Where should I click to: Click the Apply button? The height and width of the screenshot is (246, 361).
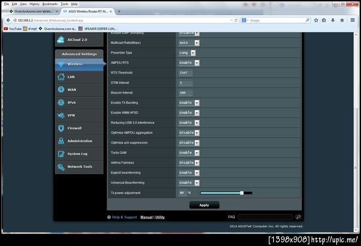click(204, 205)
